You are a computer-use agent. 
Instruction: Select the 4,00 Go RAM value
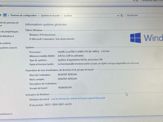pos(70,56)
